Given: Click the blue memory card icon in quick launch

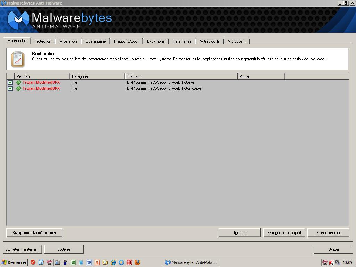Looking at the screenshot, I should coord(65,262).
